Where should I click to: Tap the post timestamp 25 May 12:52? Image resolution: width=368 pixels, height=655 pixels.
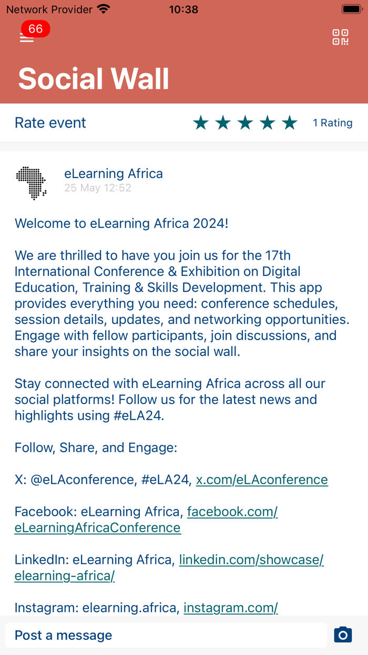pos(98,188)
